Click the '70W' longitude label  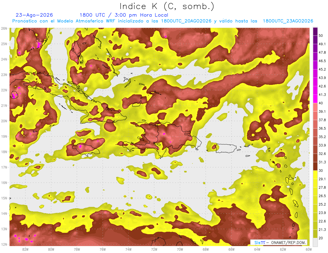(180, 249)
